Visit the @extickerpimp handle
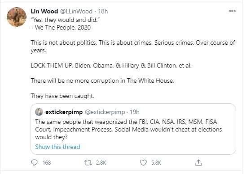Viewport: 246px width, 174px height. coord(105,112)
